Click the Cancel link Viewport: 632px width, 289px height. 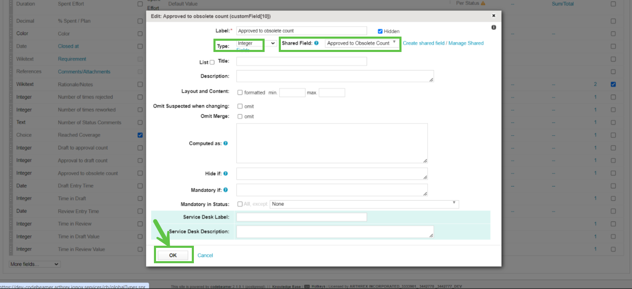[205, 255]
